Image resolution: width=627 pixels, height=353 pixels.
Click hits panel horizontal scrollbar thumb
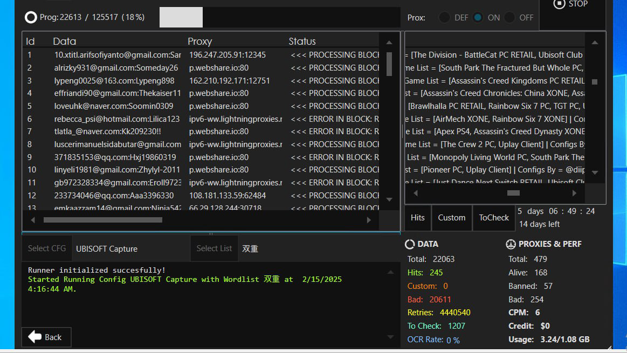pos(513,193)
